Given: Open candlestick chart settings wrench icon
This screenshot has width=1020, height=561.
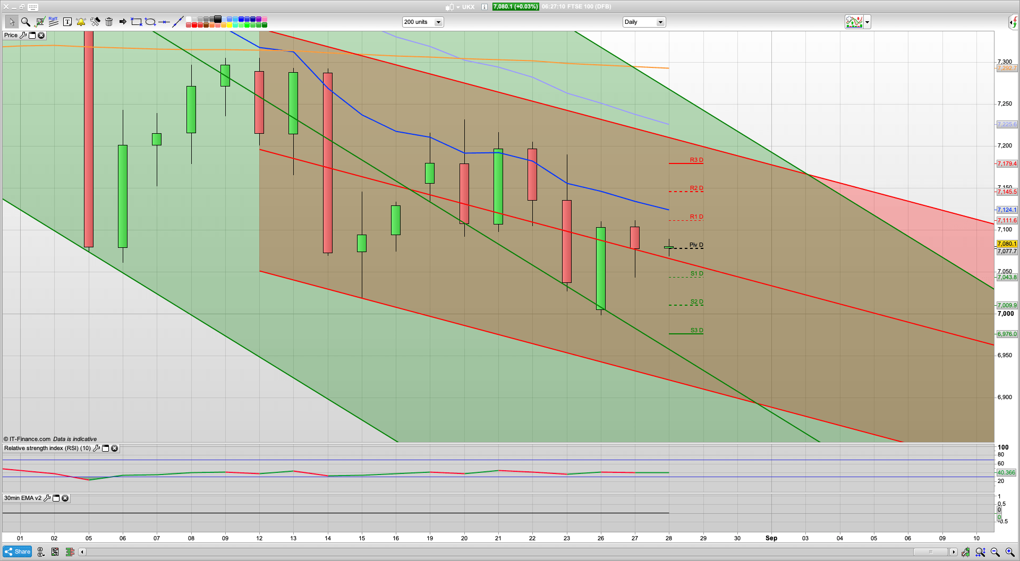Looking at the screenshot, I should click(x=965, y=552).
